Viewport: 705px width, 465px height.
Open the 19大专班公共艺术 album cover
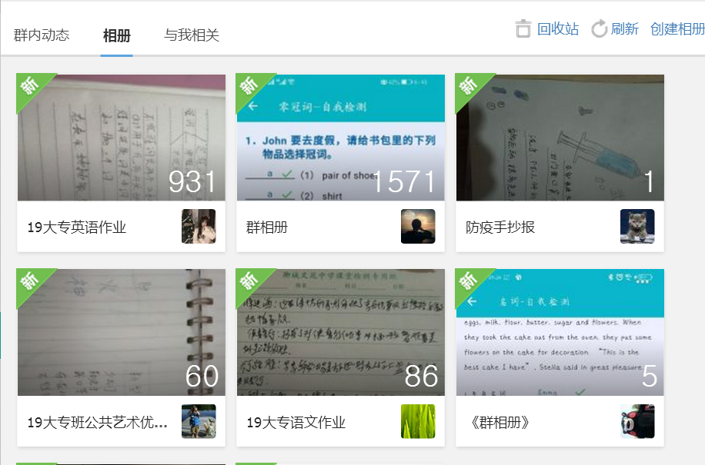(x=122, y=332)
